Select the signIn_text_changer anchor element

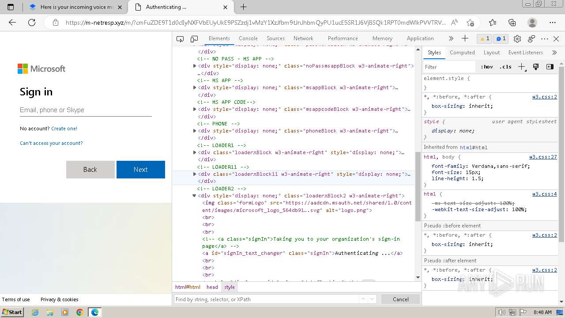pyautogui.click(x=302, y=253)
